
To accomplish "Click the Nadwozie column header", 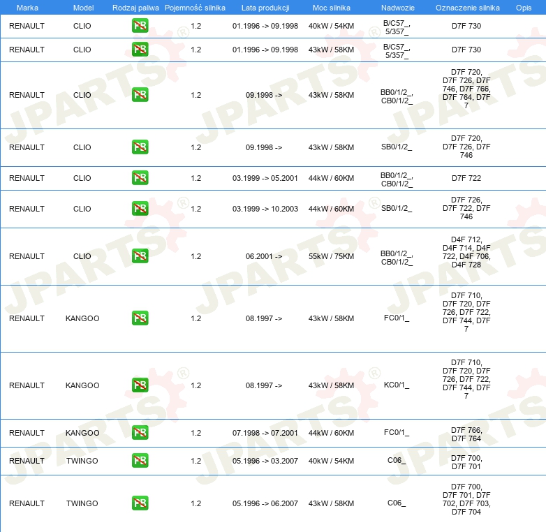I will [398, 8].
